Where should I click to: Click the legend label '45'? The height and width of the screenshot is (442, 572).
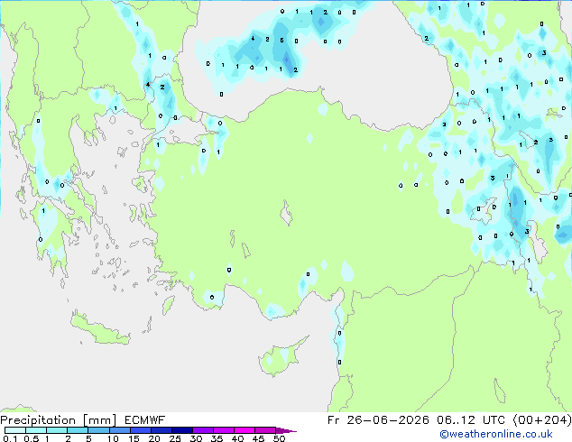tap(258, 438)
